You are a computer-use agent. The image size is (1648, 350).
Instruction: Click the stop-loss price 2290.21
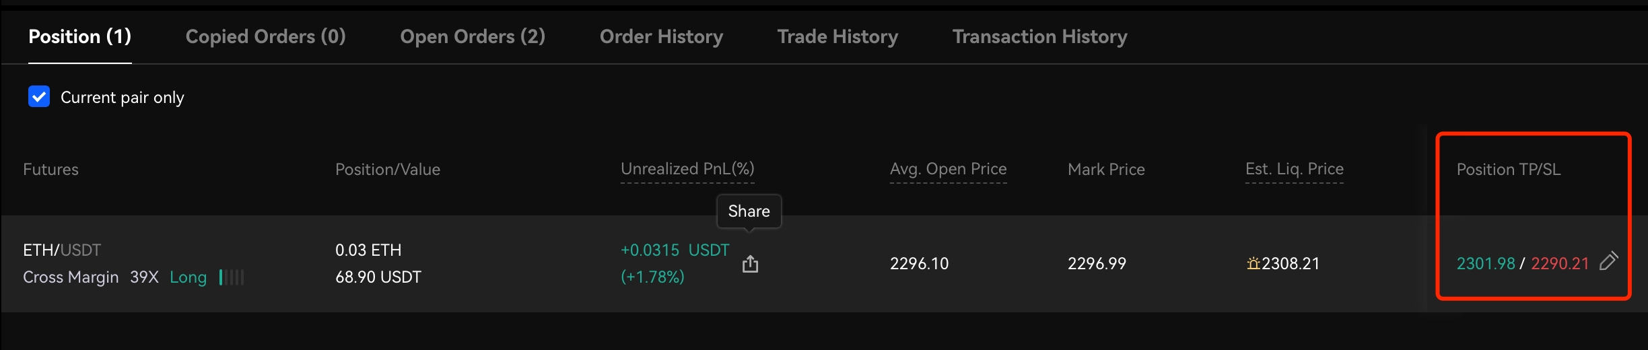coord(1560,264)
